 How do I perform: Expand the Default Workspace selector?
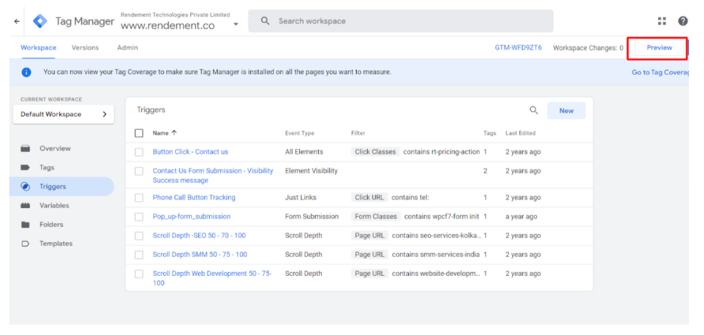[63, 115]
